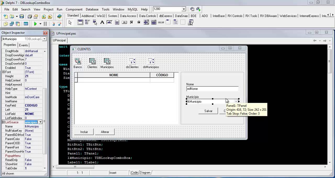Click the Pause program icon

[x=45, y=24]
